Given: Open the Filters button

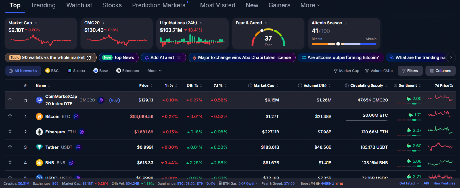Looking at the screenshot, I should pyautogui.click(x=410, y=71).
